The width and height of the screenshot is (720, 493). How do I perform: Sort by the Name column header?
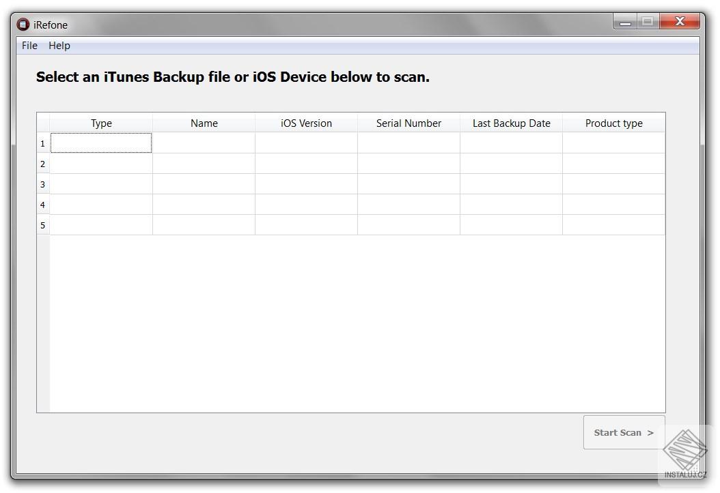pyautogui.click(x=204, y=123)
